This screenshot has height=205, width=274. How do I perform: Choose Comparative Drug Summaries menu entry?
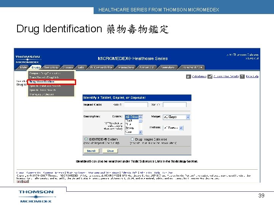[x=51, y=73]
